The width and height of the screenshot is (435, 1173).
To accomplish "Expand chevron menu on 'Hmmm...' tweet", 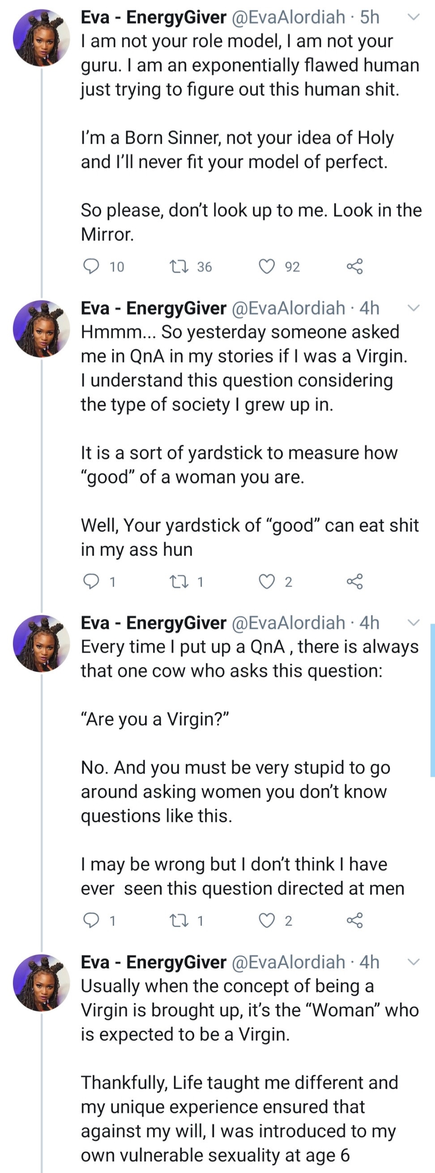I will click(413, 308).
